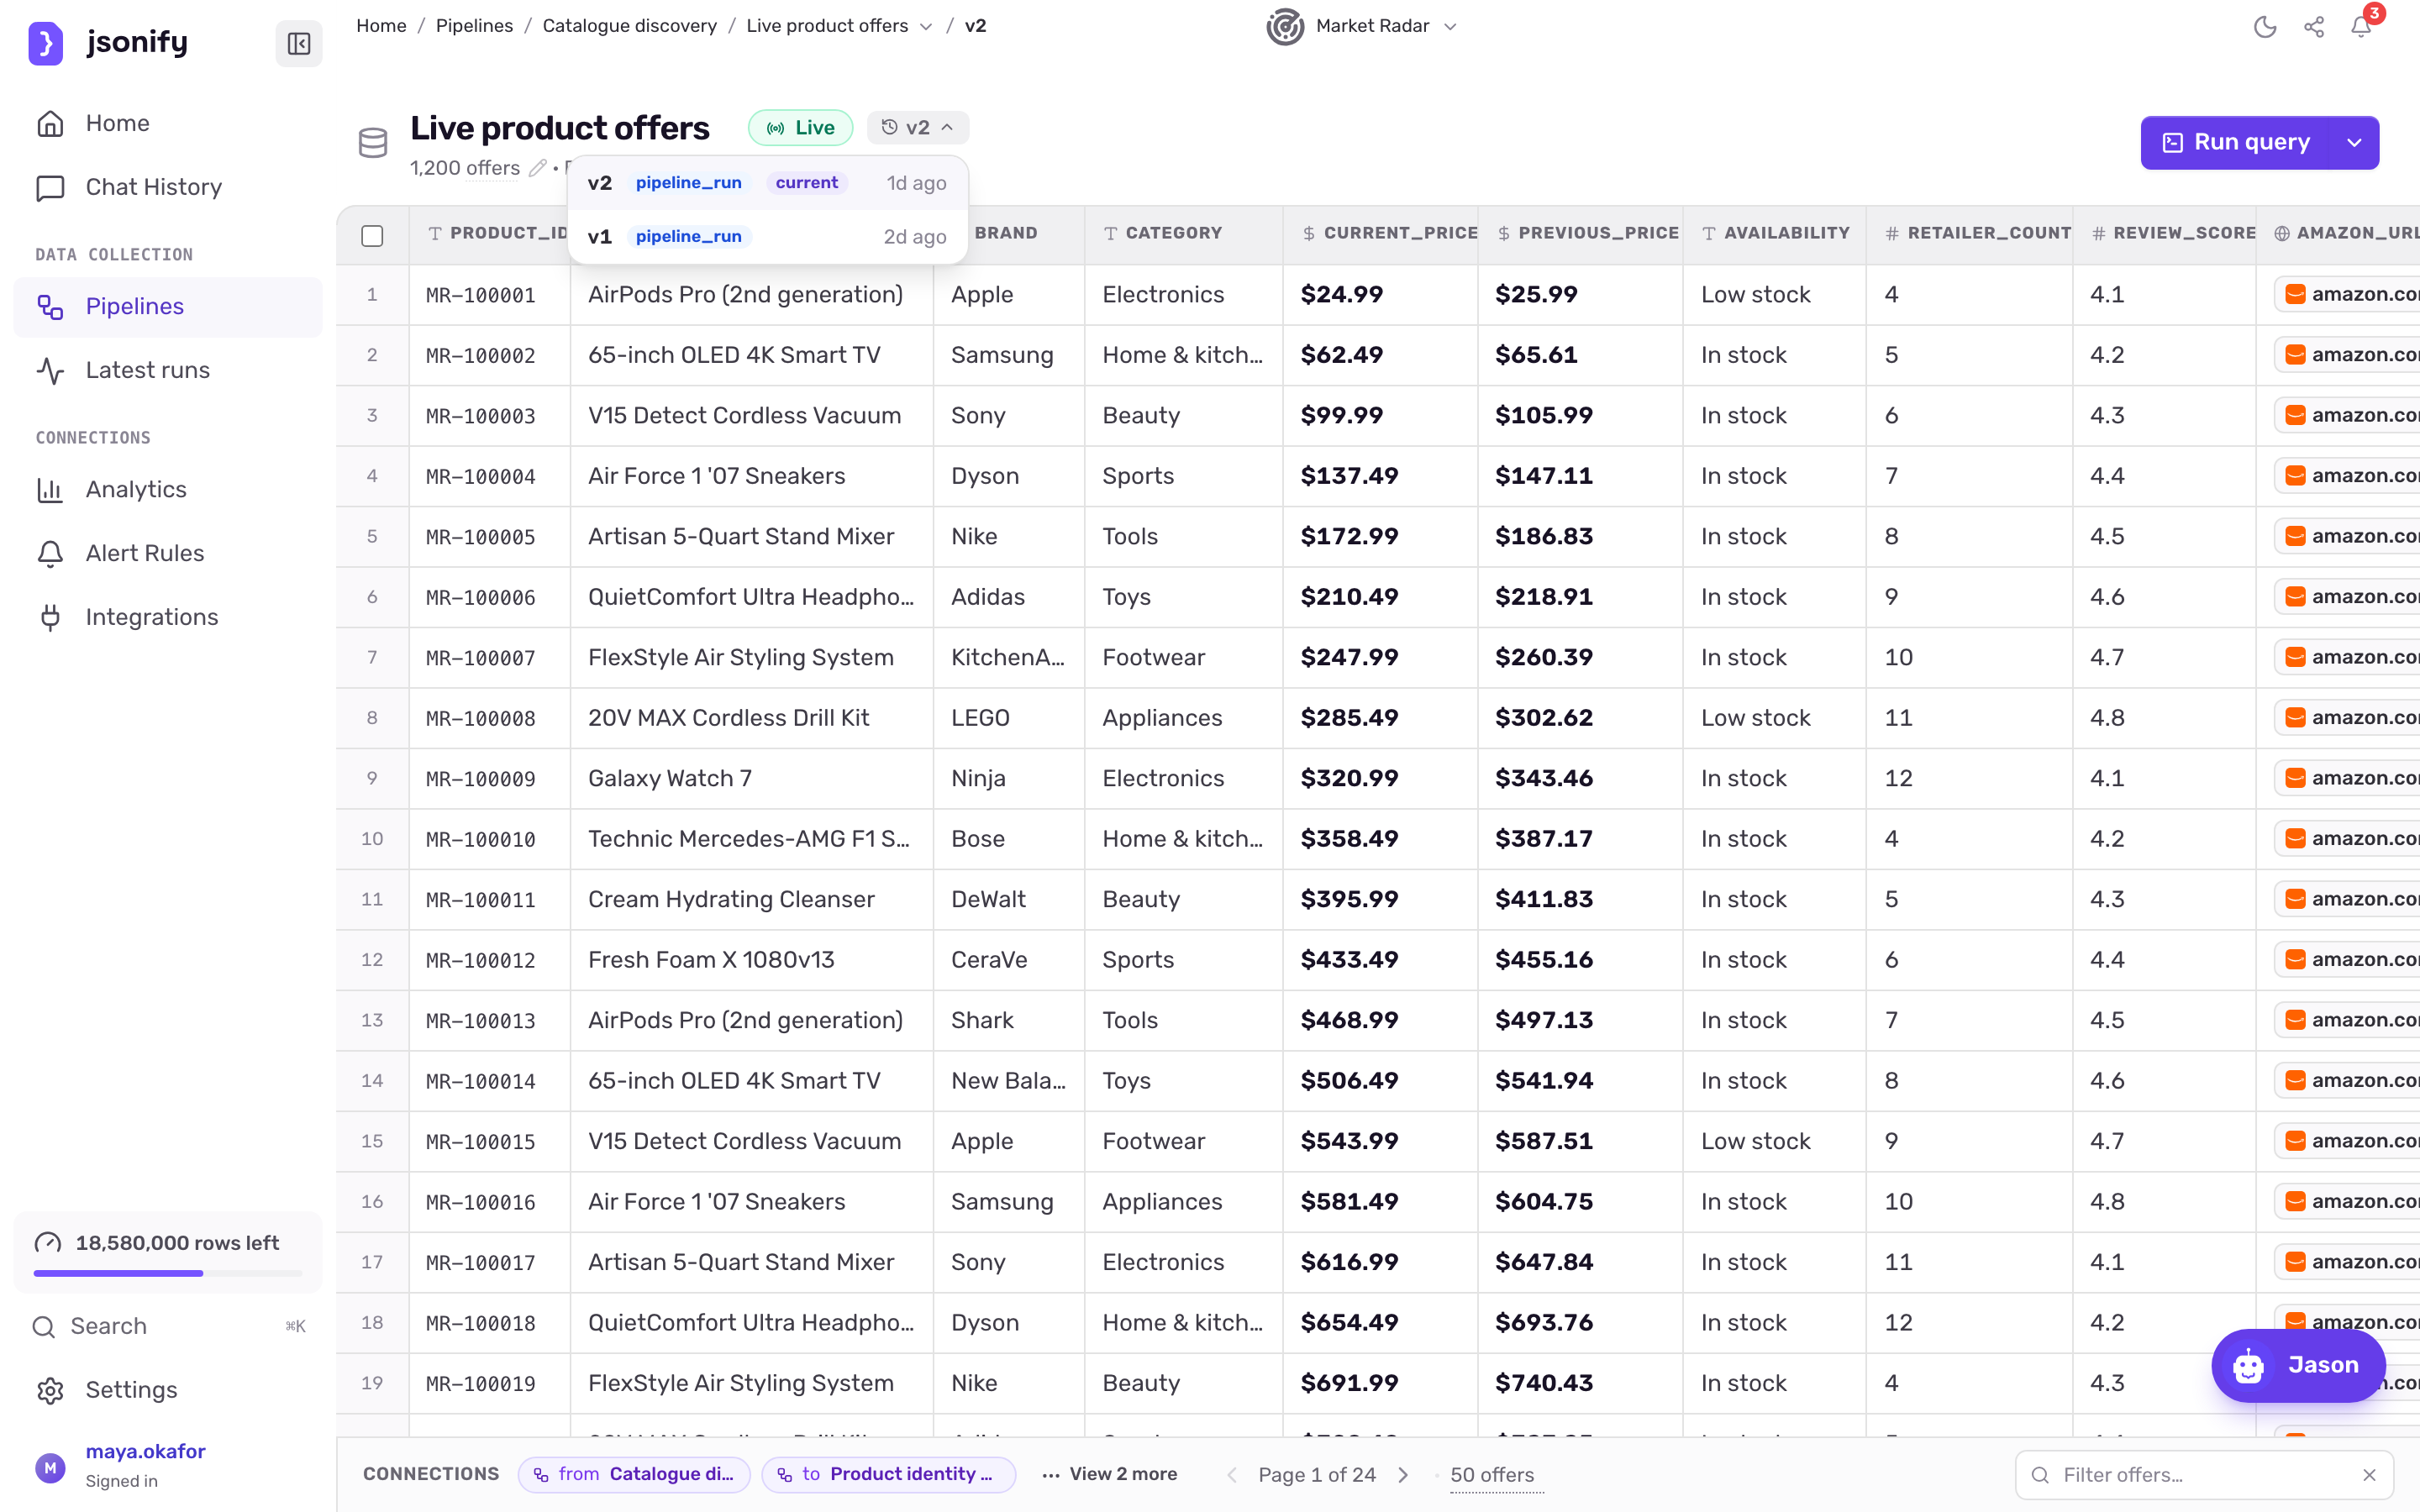Sort by RETAILER_COUNT column
The height and width of the screenshot is (1512, 2420).
1970,234
